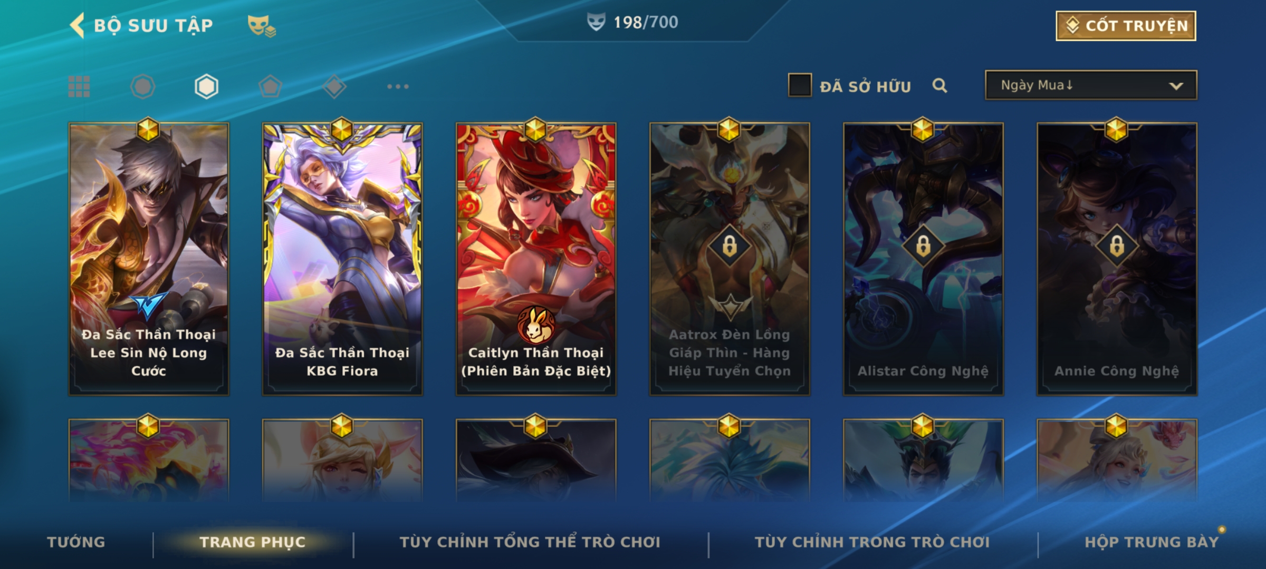
Task: Open the Caitlyn Thần Thoại skin card
Action: [536, 259]
